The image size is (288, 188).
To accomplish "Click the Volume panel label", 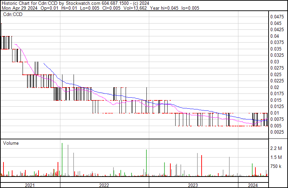I will click(x=11, y=143).
